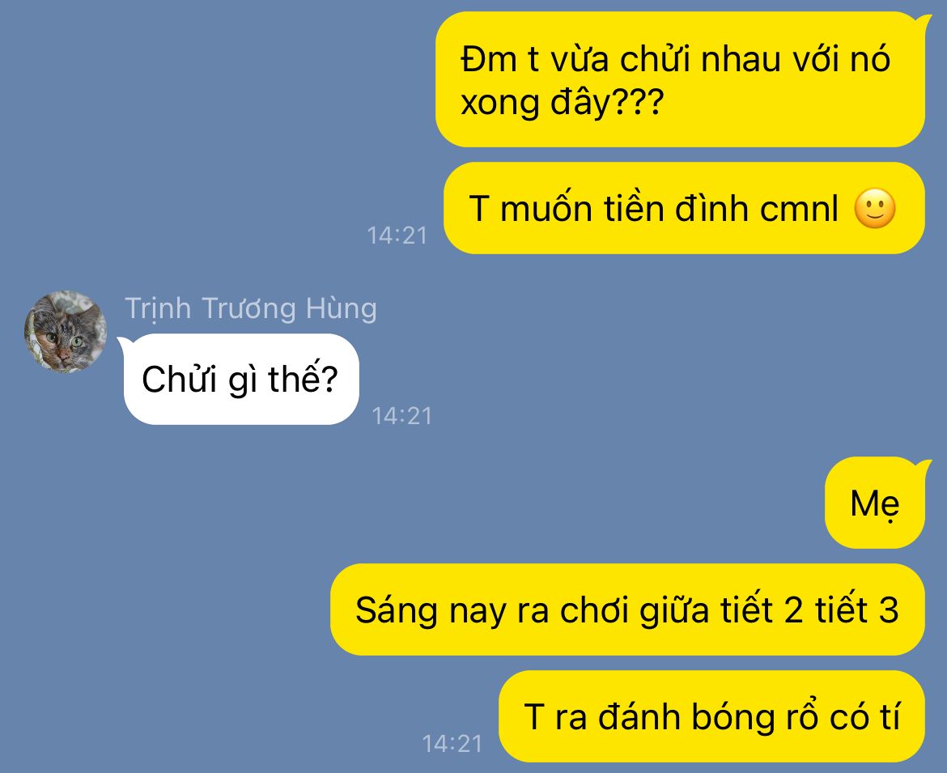Viewport: 947px width, 773px height.
Task: Select 'Sáng nay ra chơi giữa tiết 2' message
Action: click(627, 610)
